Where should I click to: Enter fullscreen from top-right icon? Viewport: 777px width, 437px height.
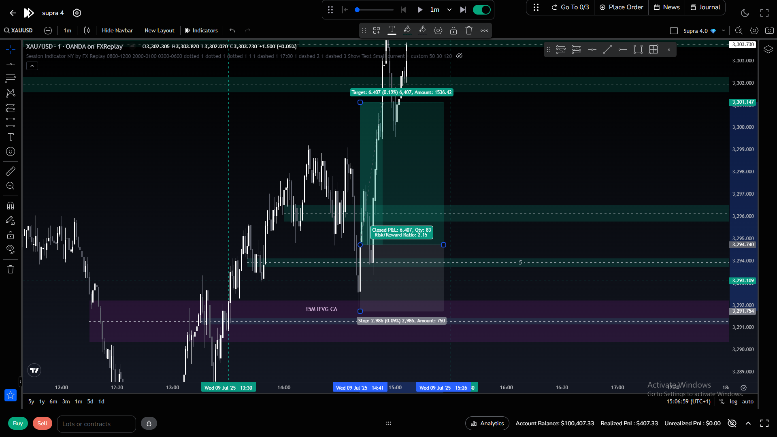coord(764,13)
